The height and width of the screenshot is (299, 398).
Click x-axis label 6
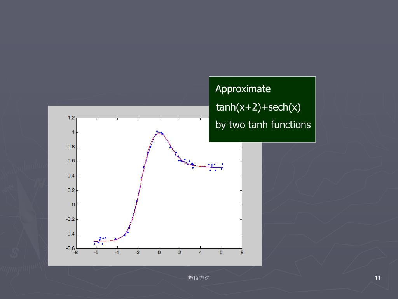pyautogui.click(x=221, y=253)
